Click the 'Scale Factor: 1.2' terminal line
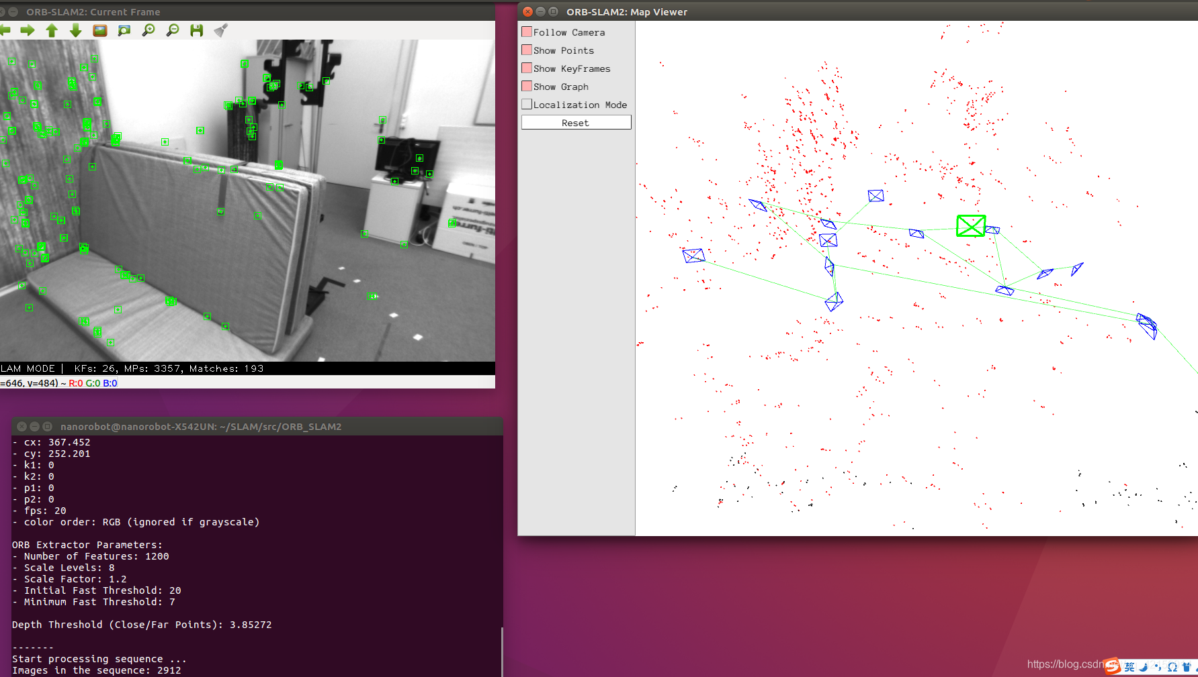Screen dimensions: 1198x677 tap(69, 579)
